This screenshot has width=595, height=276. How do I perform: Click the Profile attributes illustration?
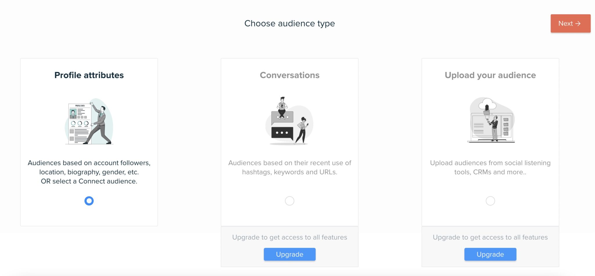pos(89,121)
